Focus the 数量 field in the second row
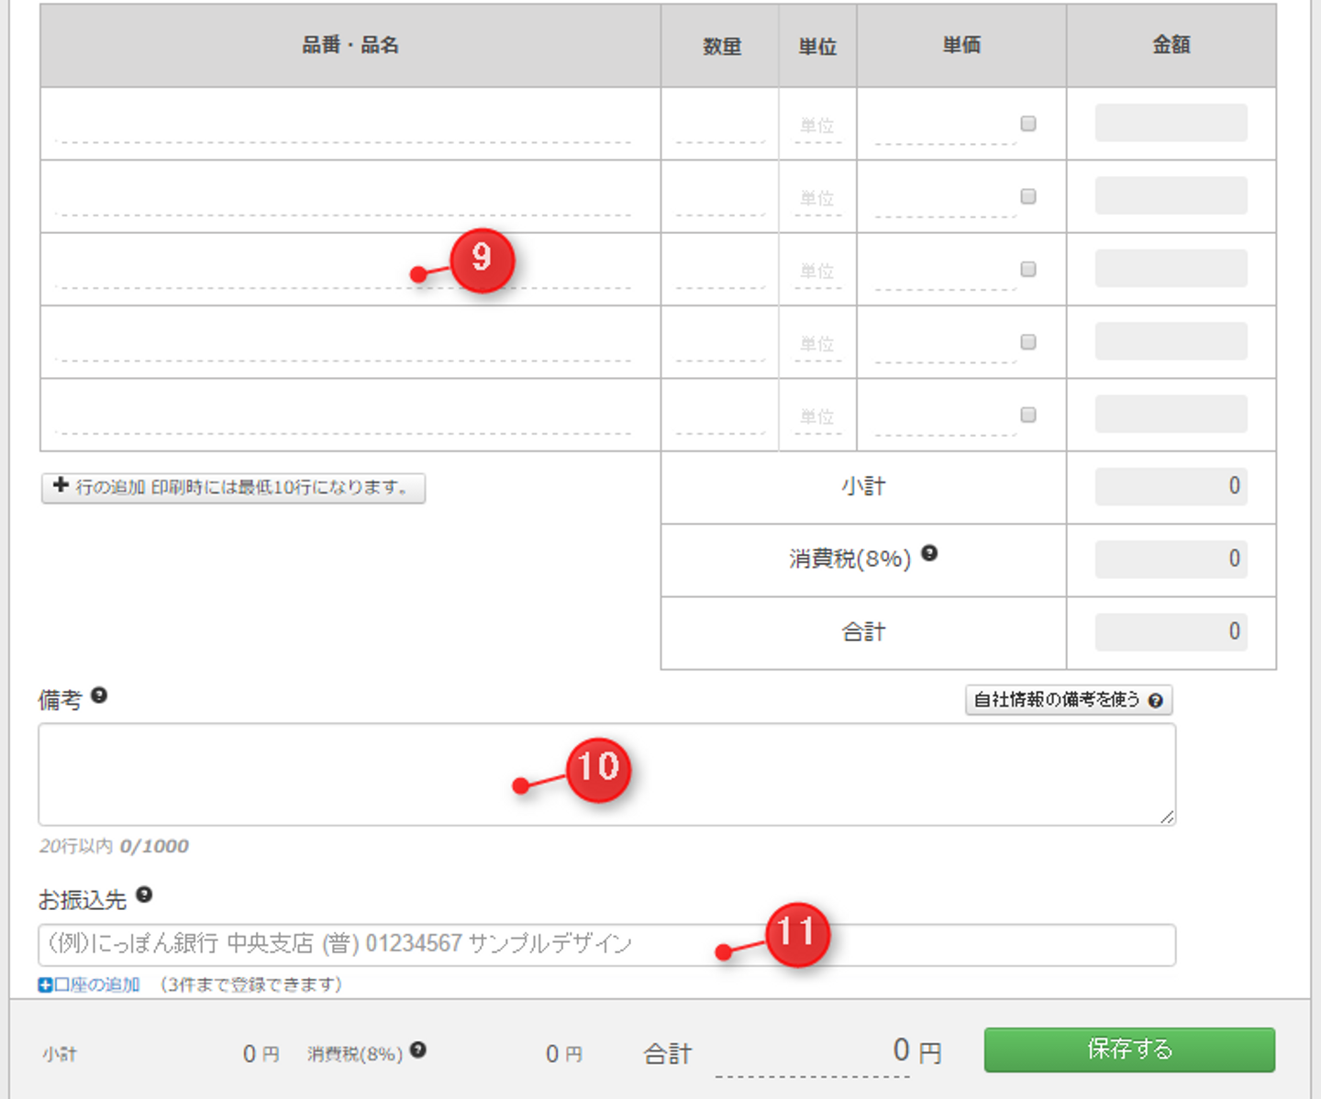The width and height of the screenshot is (1321, 1099). coord(720,198)
